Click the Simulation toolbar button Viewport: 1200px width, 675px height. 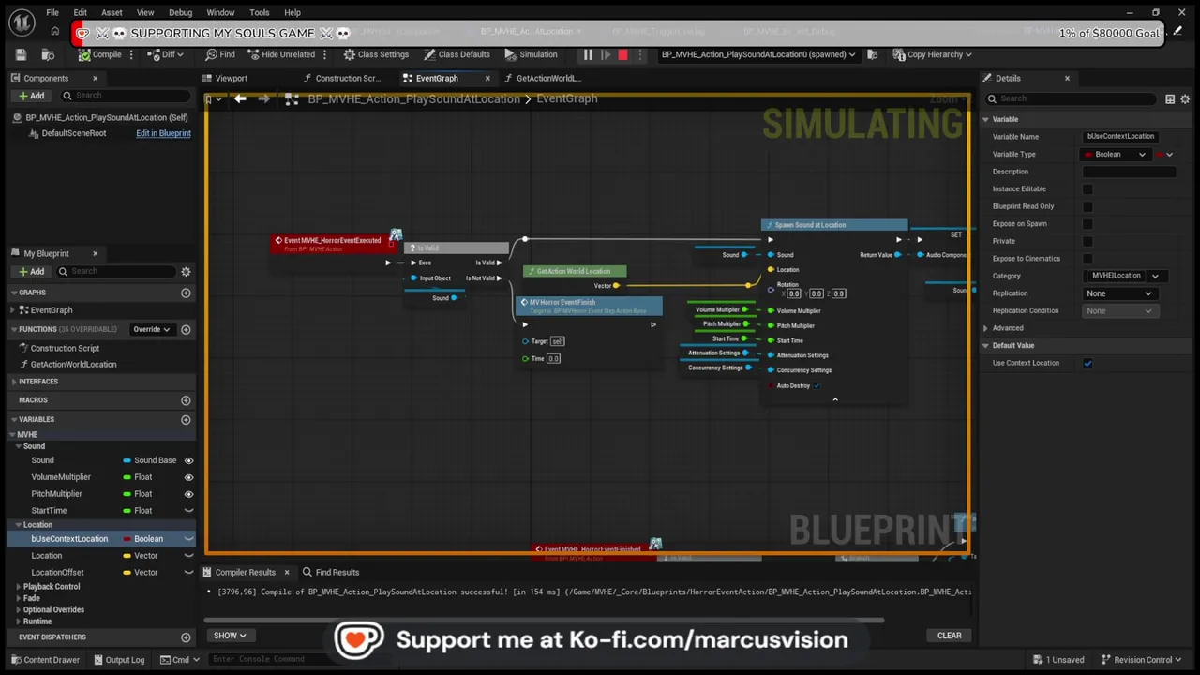pyautogui.click(x=531, y=54)
